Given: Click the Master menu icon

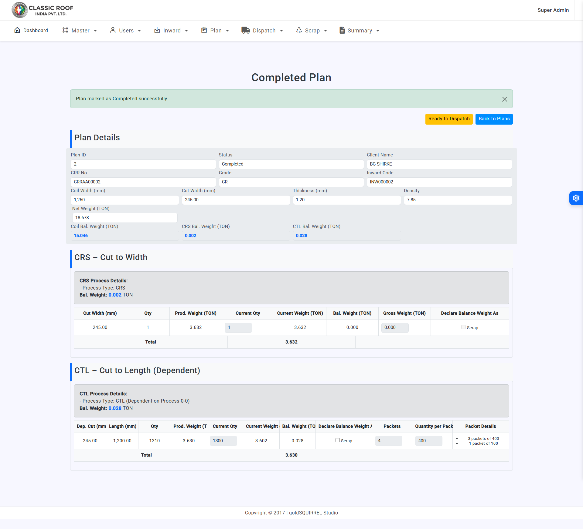Looking at the screenshot, I should point(65,30).
